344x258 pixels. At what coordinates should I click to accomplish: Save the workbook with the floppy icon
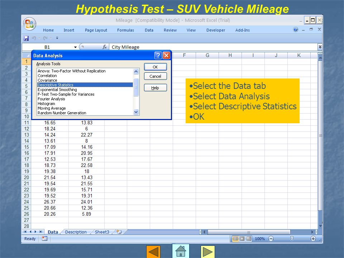[x=26, y=38]
